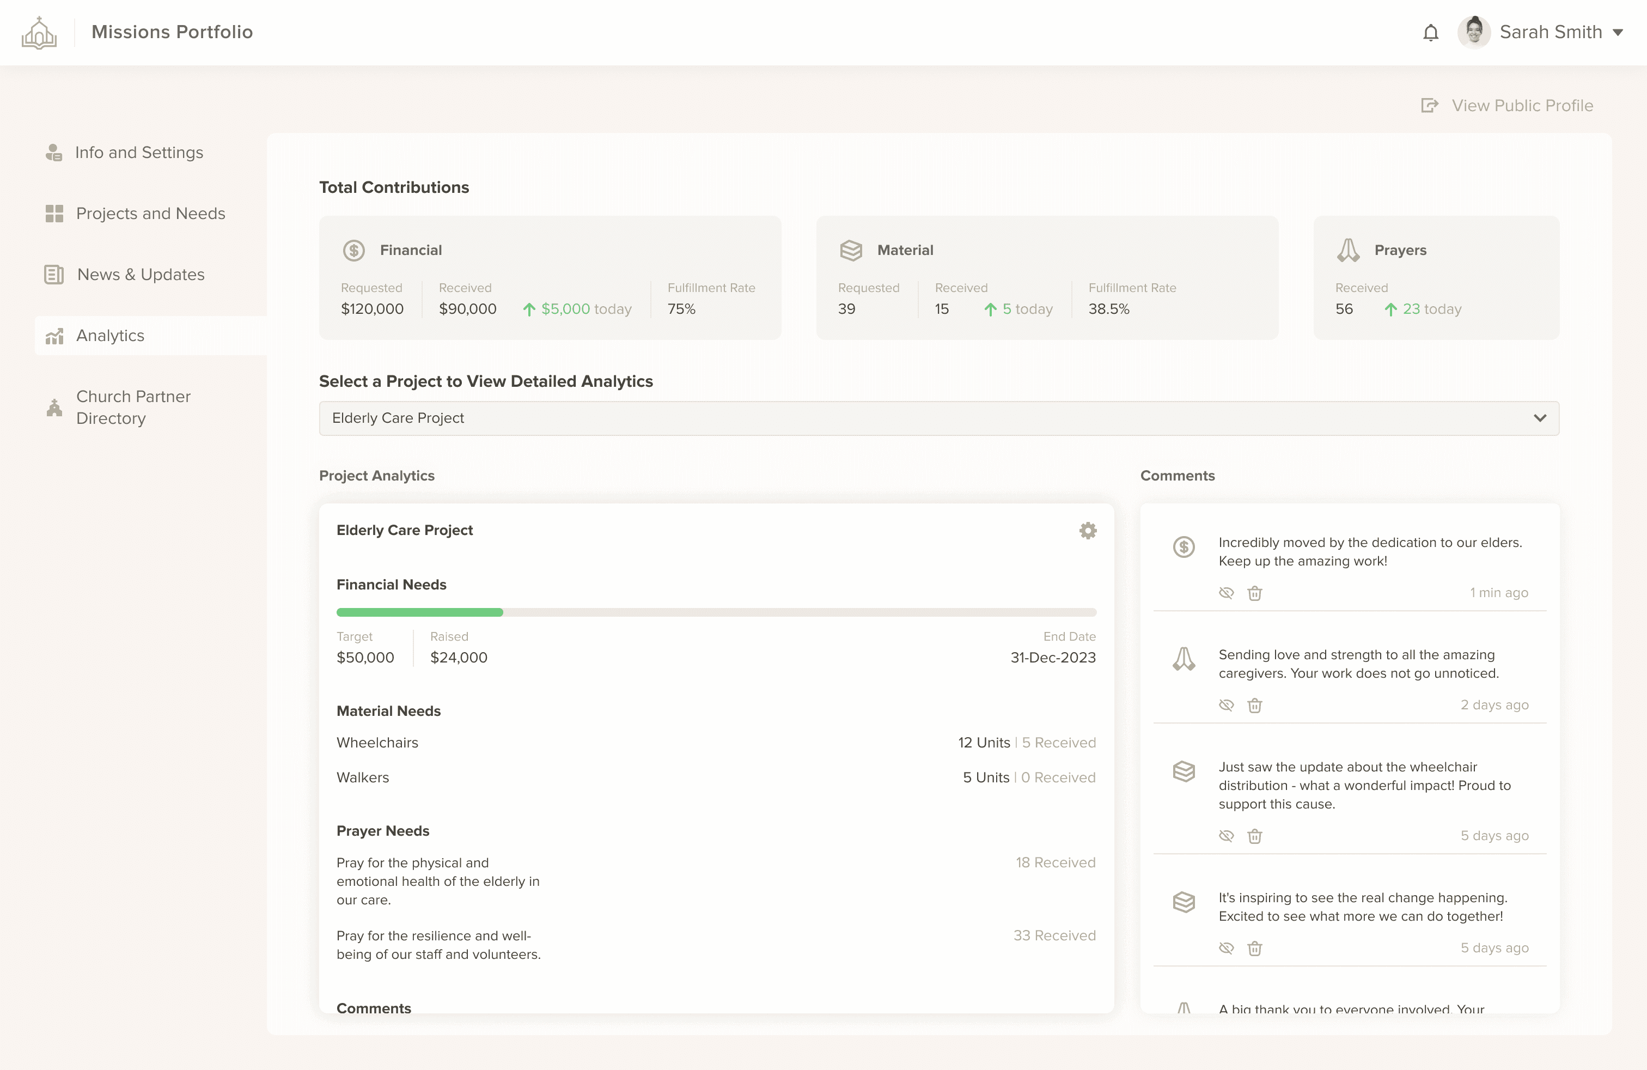Screen dimensions: 1647x1070
Task: Expand the Sarah Smith account menu arrow
Action: point(1618,33)
